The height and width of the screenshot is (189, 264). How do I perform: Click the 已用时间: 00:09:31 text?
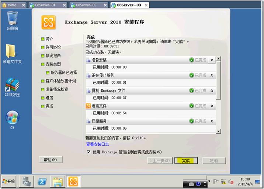(102, 46)
